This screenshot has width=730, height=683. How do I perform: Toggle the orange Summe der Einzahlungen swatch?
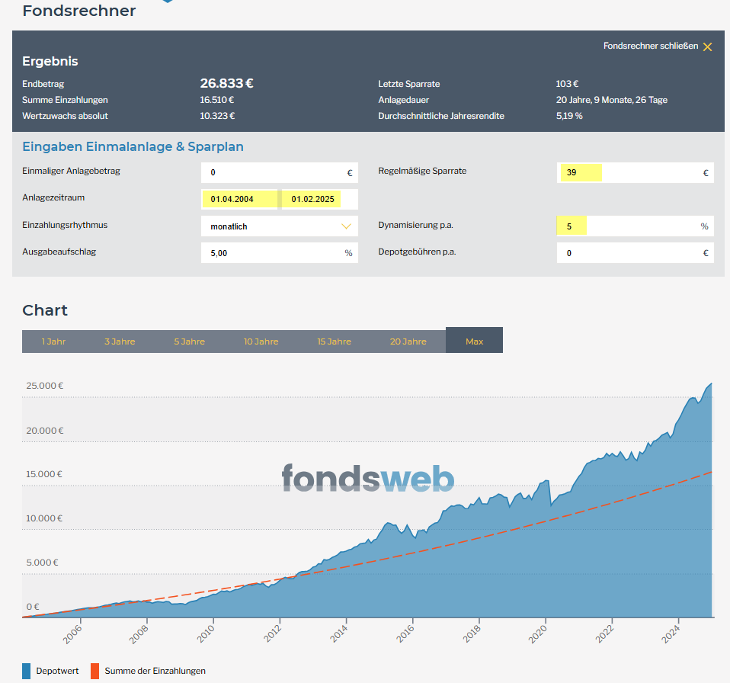tap(94, 671)
